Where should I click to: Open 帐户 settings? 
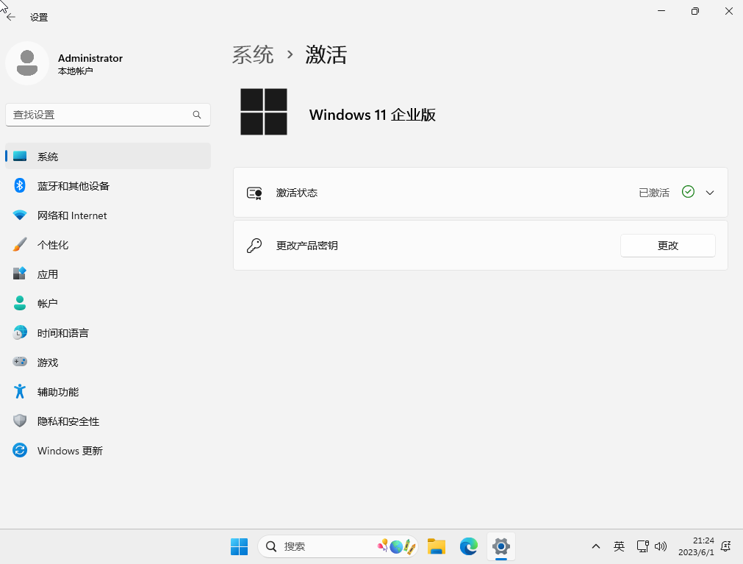point(107,304)
